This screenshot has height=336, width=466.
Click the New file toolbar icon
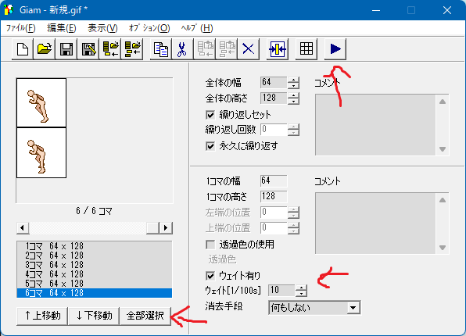23,49
